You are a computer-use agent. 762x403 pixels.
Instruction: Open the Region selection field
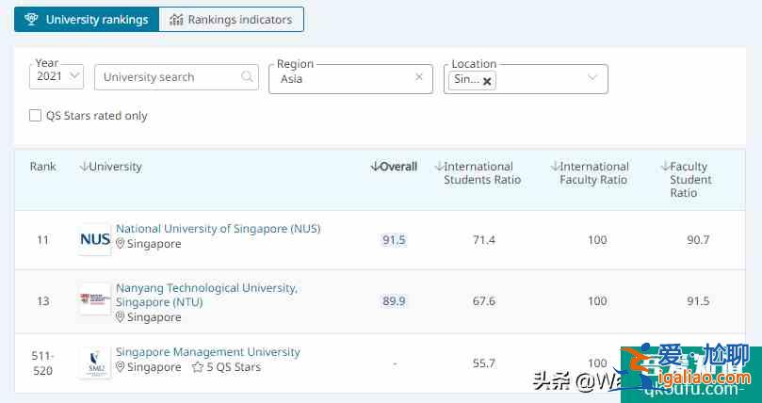click(x=344, y=79)
